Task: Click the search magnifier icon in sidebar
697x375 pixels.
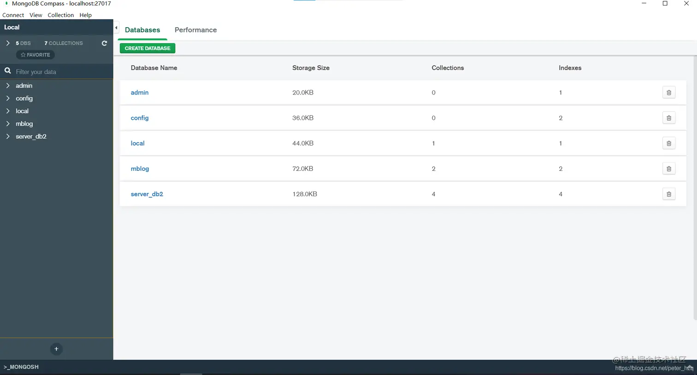Action: coord(8,71)
